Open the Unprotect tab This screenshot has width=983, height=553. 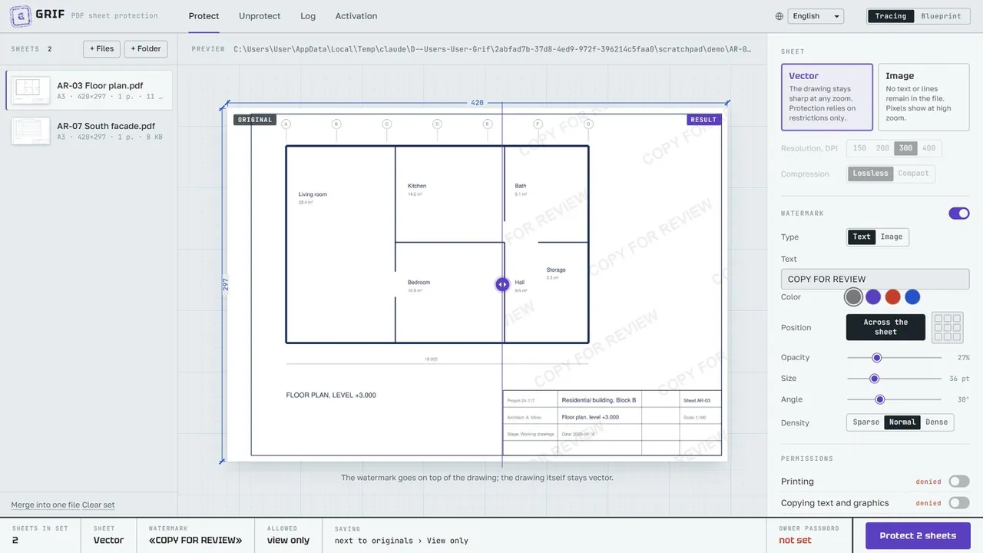pos(260,16)
